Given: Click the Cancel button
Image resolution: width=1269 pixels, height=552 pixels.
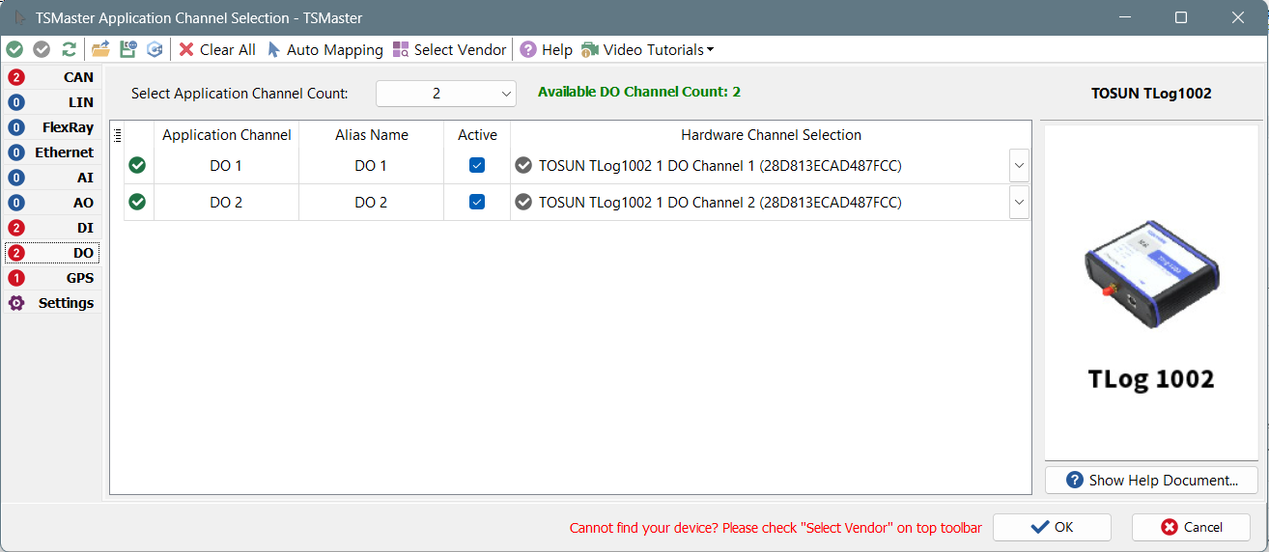Looking at the screenshot, I should pyautogui.click(x=1191, y=527).
